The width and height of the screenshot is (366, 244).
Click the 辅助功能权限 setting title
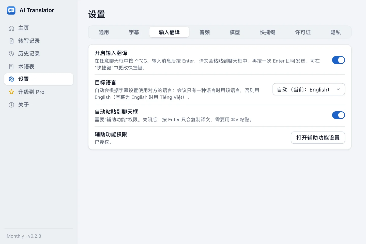111,134
